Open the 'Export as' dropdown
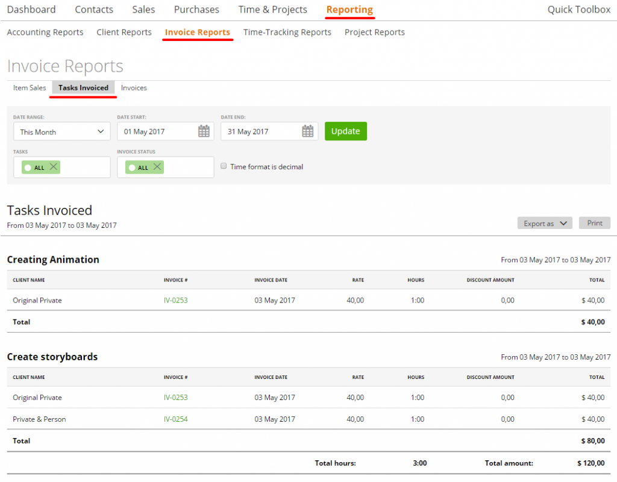The image size is (617, 482). pyautogui.click(x=544, y=223)
